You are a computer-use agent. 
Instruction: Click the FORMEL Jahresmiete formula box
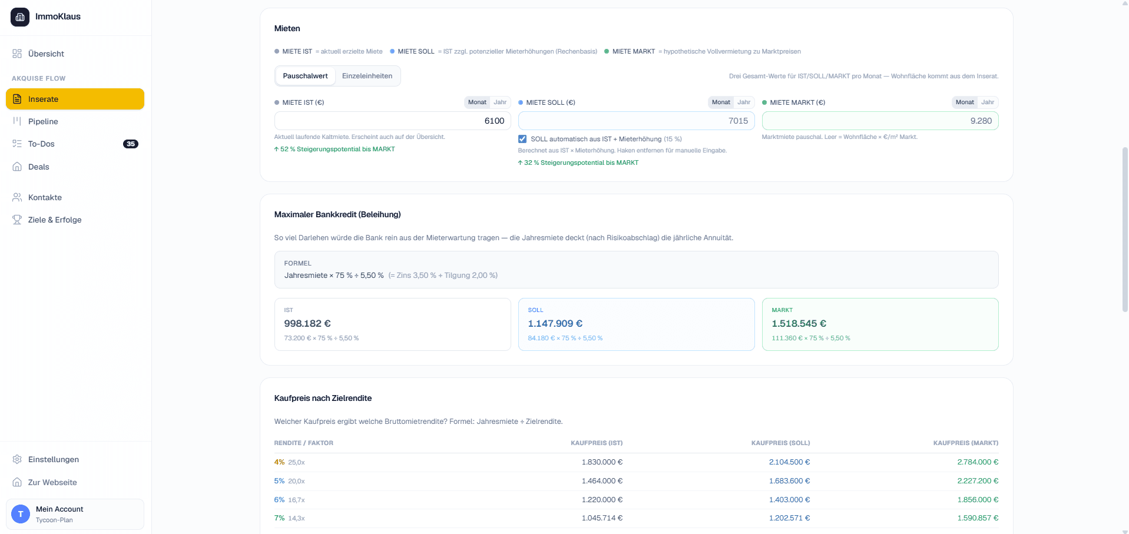click(636, 270)
